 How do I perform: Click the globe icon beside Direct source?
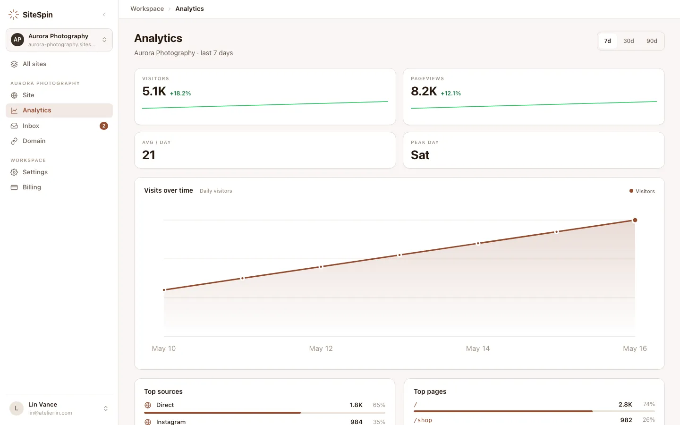pyautogui.click(x=148, y=405)
